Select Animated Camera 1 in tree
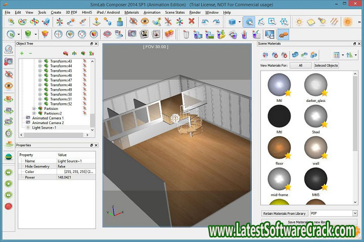The height and width of the screenshot is (242, 364). pyautogui.click(x=48, y=118)
